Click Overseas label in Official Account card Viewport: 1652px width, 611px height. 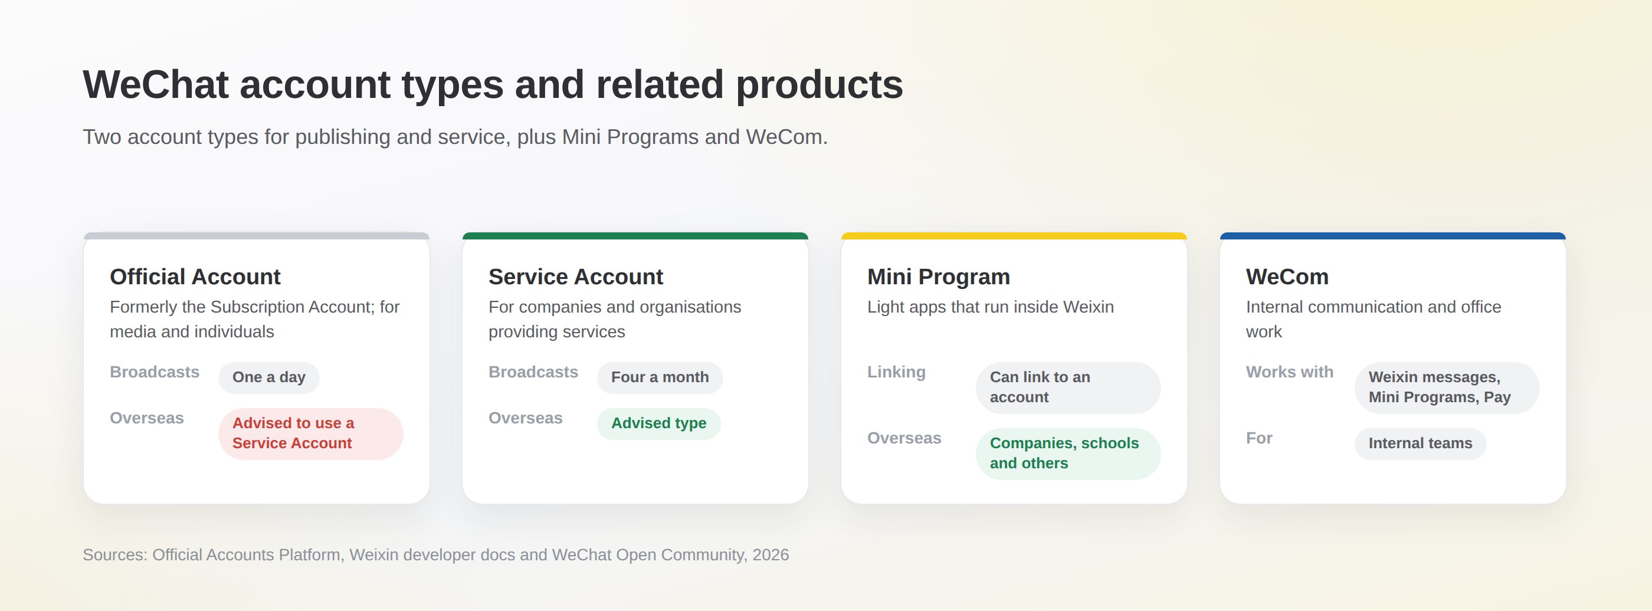point(147,418)
